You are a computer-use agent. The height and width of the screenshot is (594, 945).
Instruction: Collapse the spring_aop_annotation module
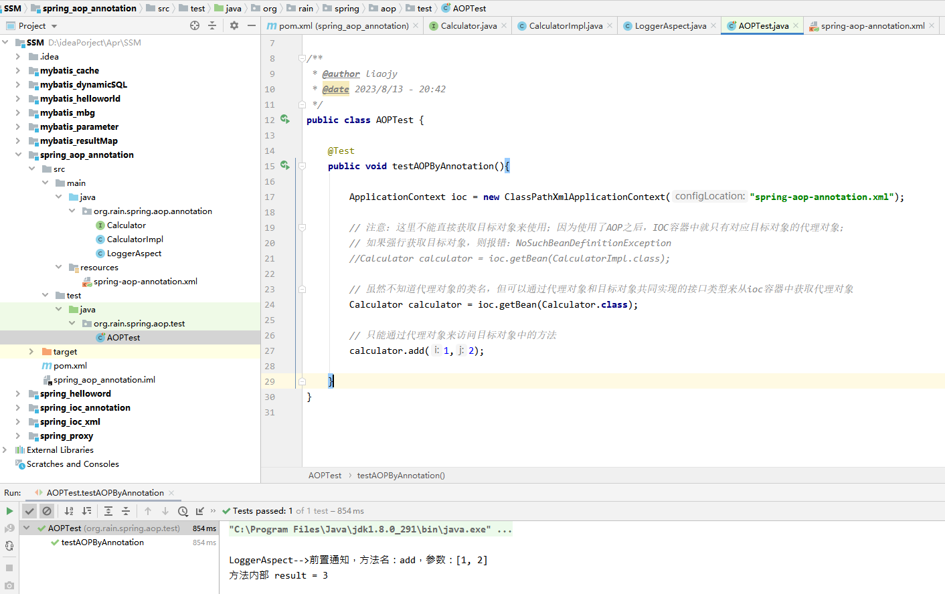[x=18, y=155]
